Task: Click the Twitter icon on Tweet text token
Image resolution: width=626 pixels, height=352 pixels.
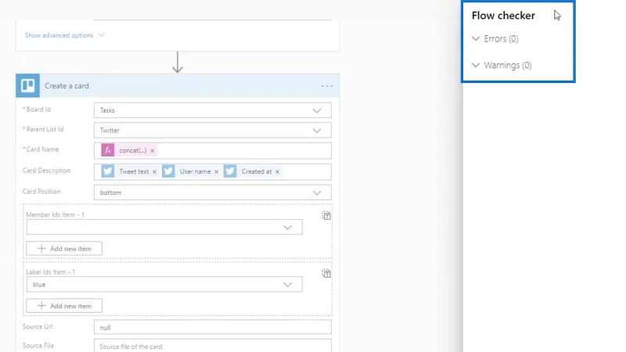Action: coord(107,171)
